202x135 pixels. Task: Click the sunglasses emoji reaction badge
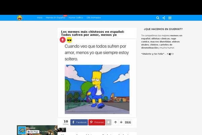tap(69, 40)
